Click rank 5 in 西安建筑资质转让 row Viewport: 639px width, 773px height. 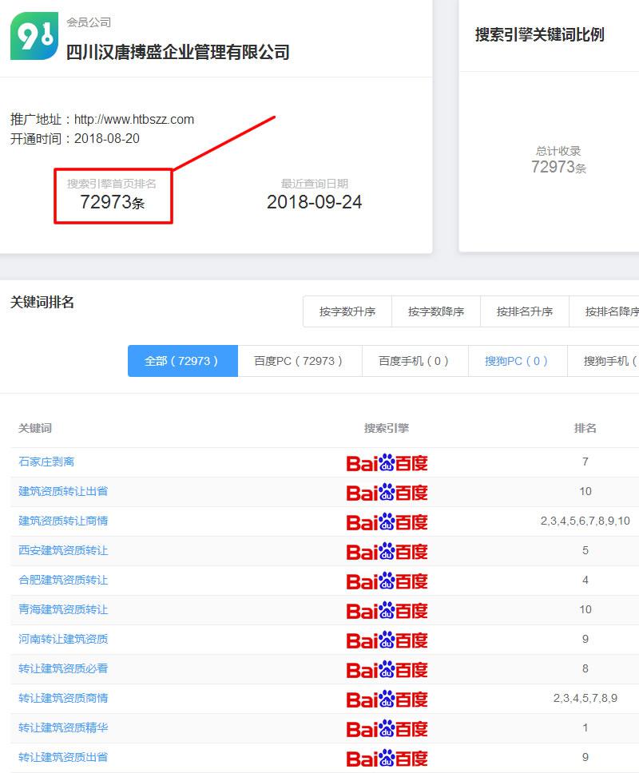(585, 550)
